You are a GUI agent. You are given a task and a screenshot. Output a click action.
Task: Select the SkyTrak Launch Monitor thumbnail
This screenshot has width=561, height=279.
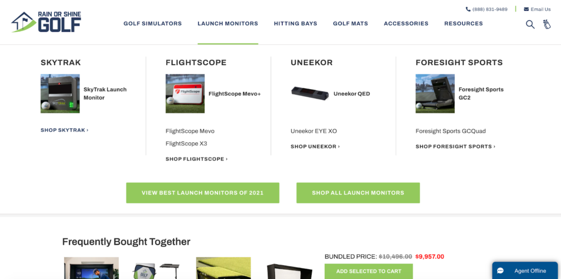(60, 94)
